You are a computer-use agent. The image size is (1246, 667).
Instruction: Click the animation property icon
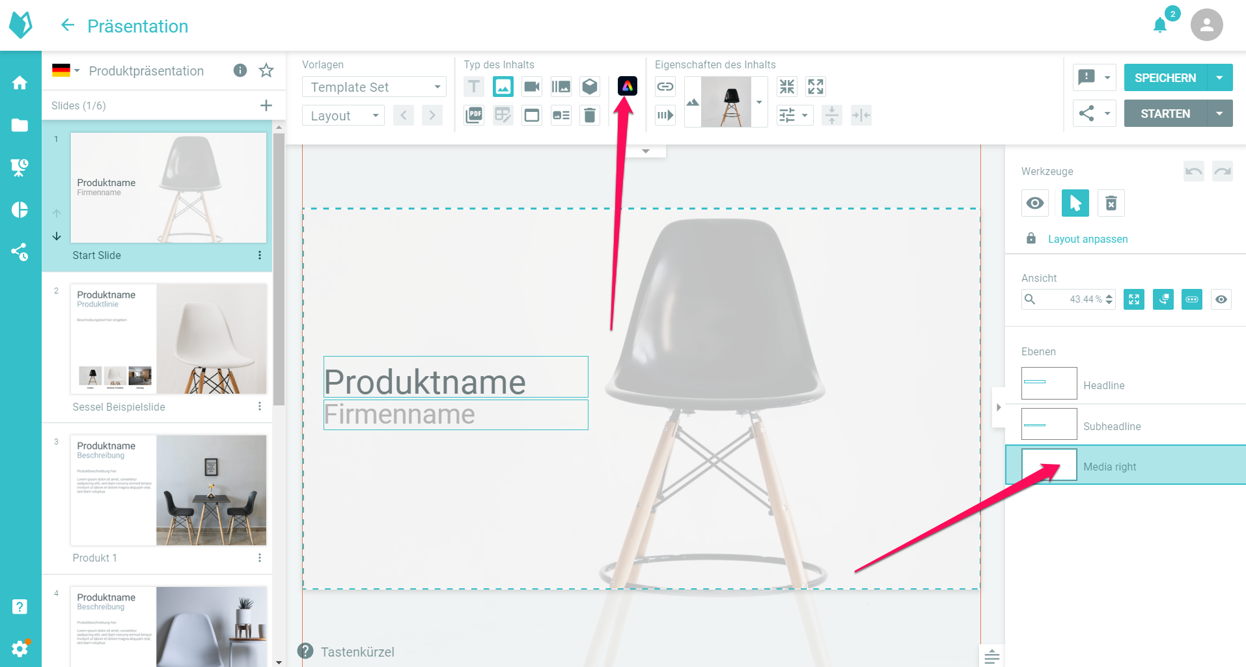[665, 115]
